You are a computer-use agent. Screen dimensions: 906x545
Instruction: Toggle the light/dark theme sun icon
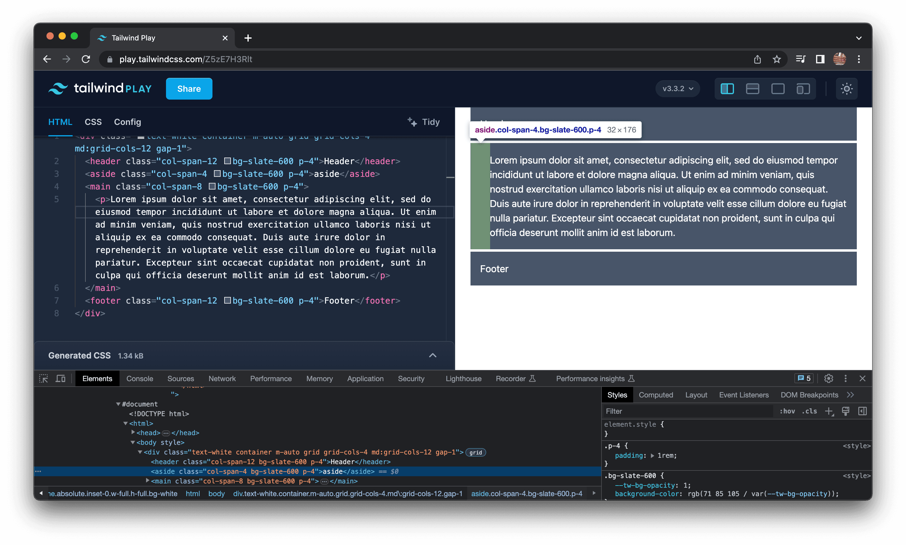click(847, 88)
